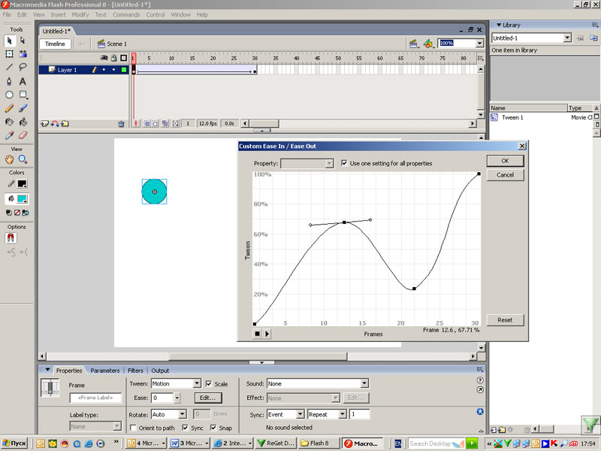Select the Pencil tool
The width and height of the screenshot is (601, 451).
(x=9, y=108)
